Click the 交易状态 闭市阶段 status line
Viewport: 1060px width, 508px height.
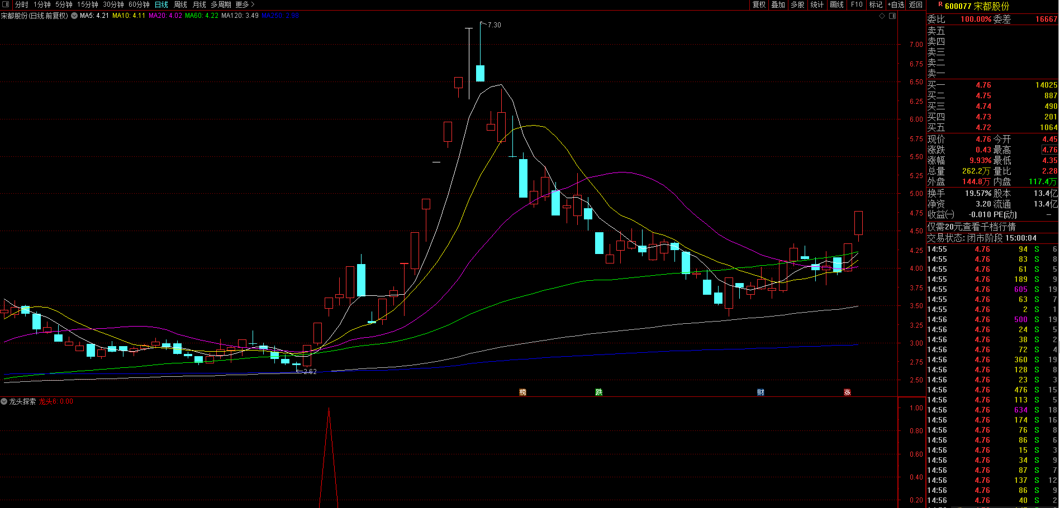click(982, 238)
